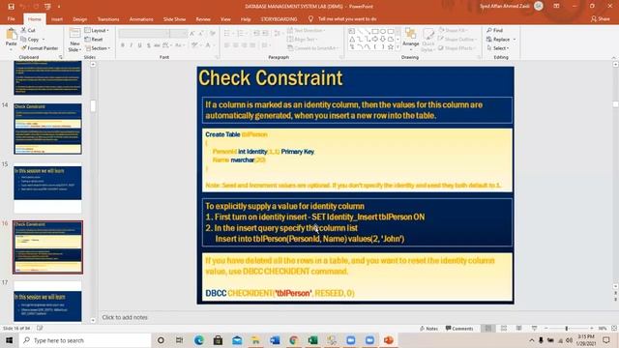This screenshot has height=348, width=619.
Task: Click the Share button
Action: pyautogui.click(x=601, y=19)
